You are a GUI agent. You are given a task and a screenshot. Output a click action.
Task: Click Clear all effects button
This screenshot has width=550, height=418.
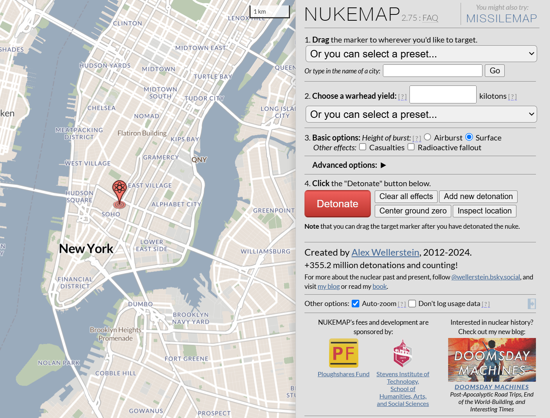tap(406, 197)
